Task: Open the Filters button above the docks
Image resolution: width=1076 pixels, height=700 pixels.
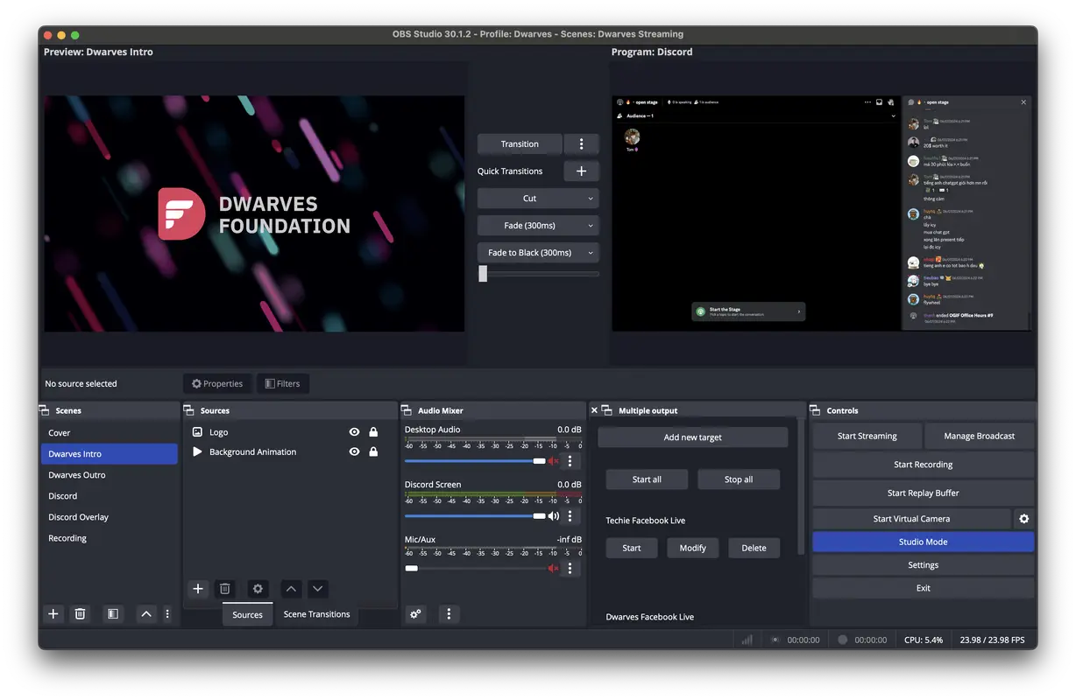Action: (282, 383)
